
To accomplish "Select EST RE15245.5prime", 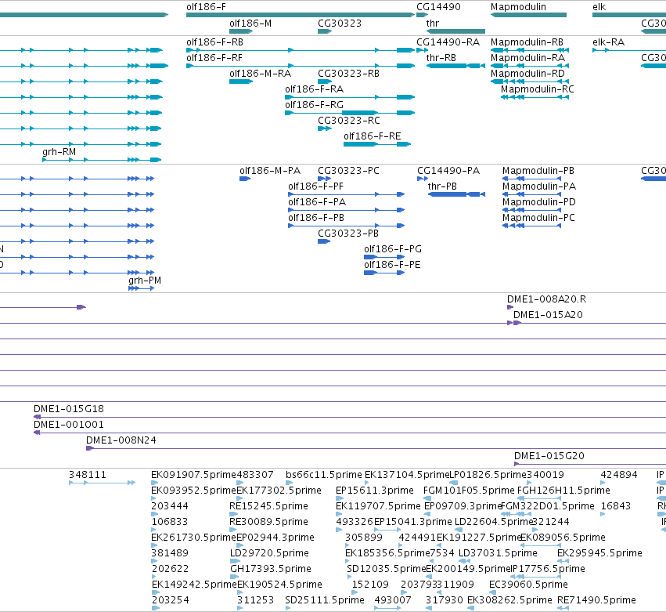I will pos(268,506).
